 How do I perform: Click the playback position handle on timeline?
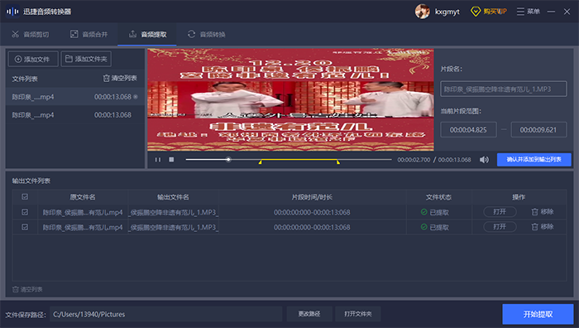click(x=228, y=159)
